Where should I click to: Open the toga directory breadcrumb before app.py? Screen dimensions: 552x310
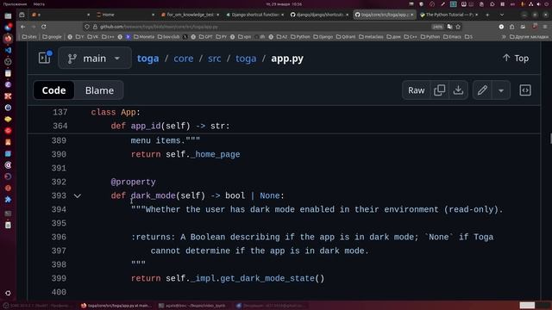pyautogui.click(x=246, y=59)
